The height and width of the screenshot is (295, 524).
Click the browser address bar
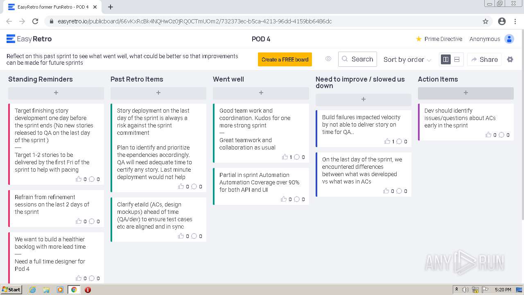click(x=262, y=21)
